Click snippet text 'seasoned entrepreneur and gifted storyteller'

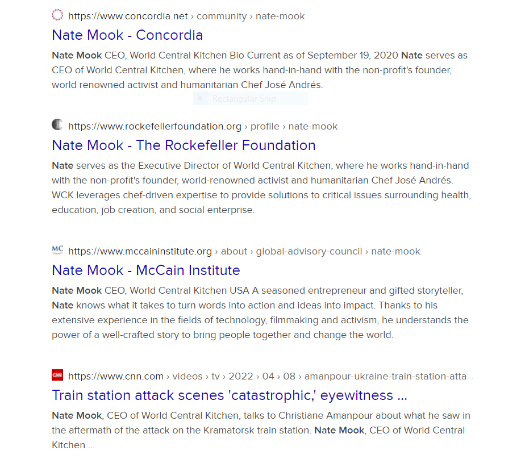coord(362,291)
